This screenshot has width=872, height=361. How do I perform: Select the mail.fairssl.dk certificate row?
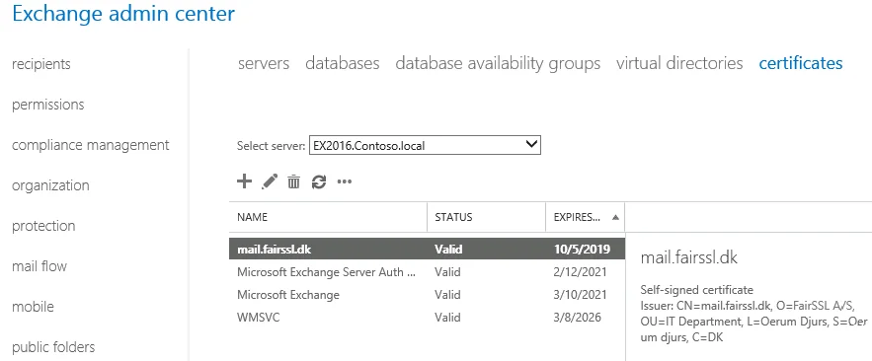(427, 249)
